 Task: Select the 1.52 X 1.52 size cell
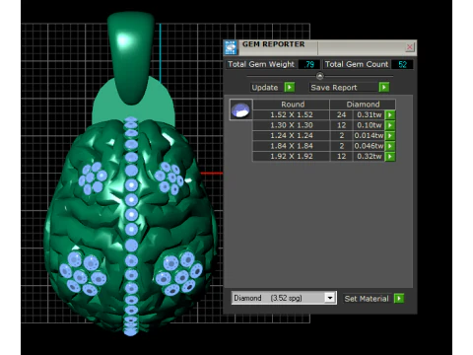292,115
